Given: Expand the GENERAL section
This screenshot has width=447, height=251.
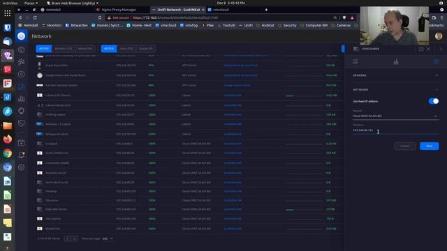Looking at the screenshot, I should point(437,75).
